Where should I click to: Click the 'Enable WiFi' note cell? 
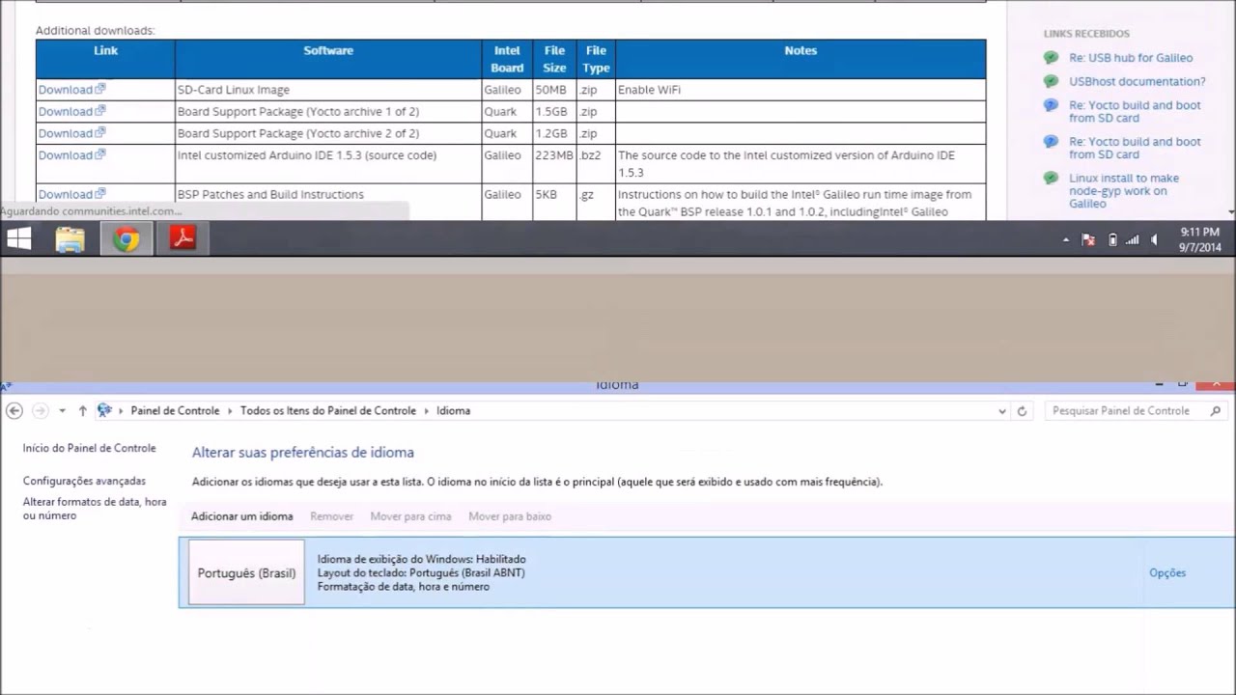click(x=801, y=90)
